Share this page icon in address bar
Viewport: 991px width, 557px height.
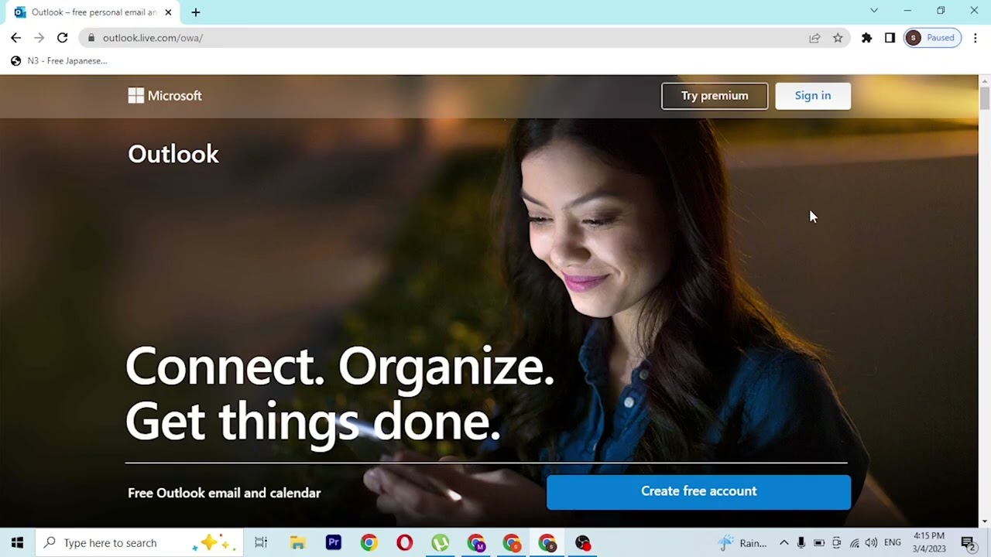[814, 38]
